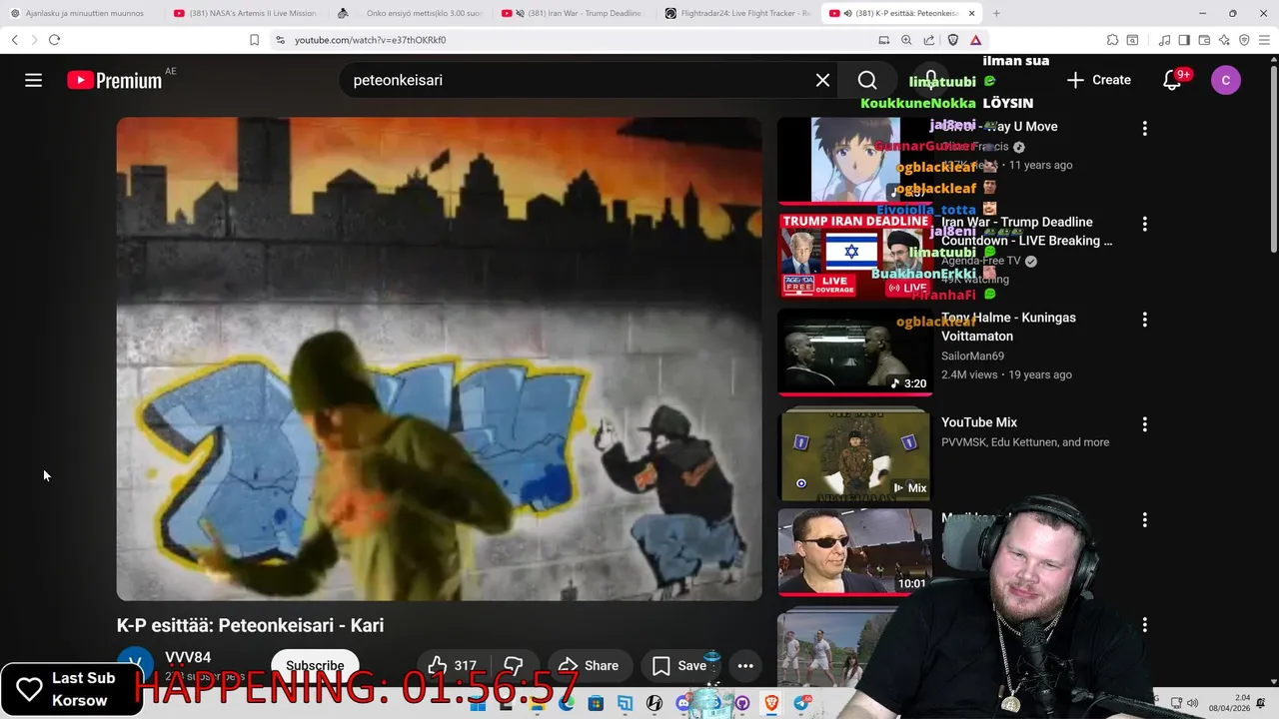Switch to Iran War Trump Deadline tab
1279x719 pixels.
[574, 13]
